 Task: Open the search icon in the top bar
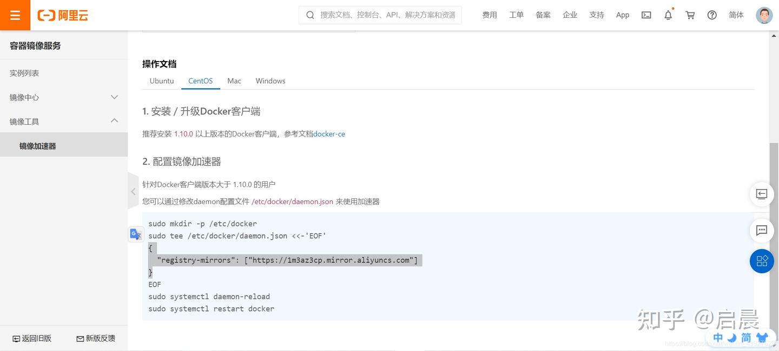coord(309,15)
